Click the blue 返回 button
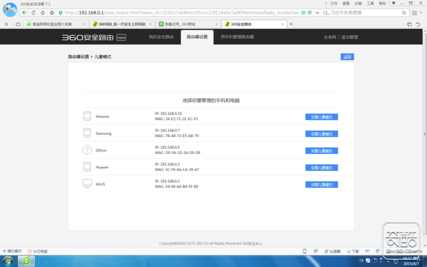Image resolution: width=427 pixels, height=267 pixels. tap(347, 57)
